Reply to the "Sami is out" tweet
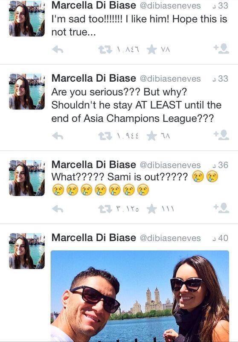The height and width of the screenshot is (342, 238). click(x=58, y=209)
